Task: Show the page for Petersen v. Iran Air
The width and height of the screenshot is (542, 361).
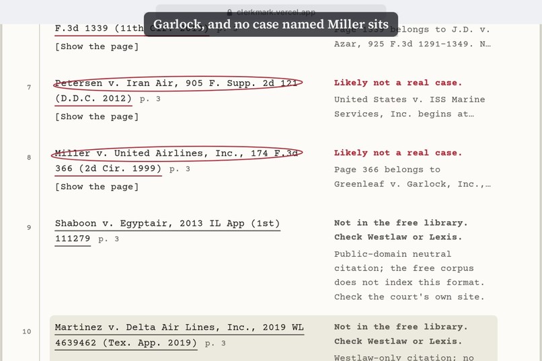Action: 97,117
